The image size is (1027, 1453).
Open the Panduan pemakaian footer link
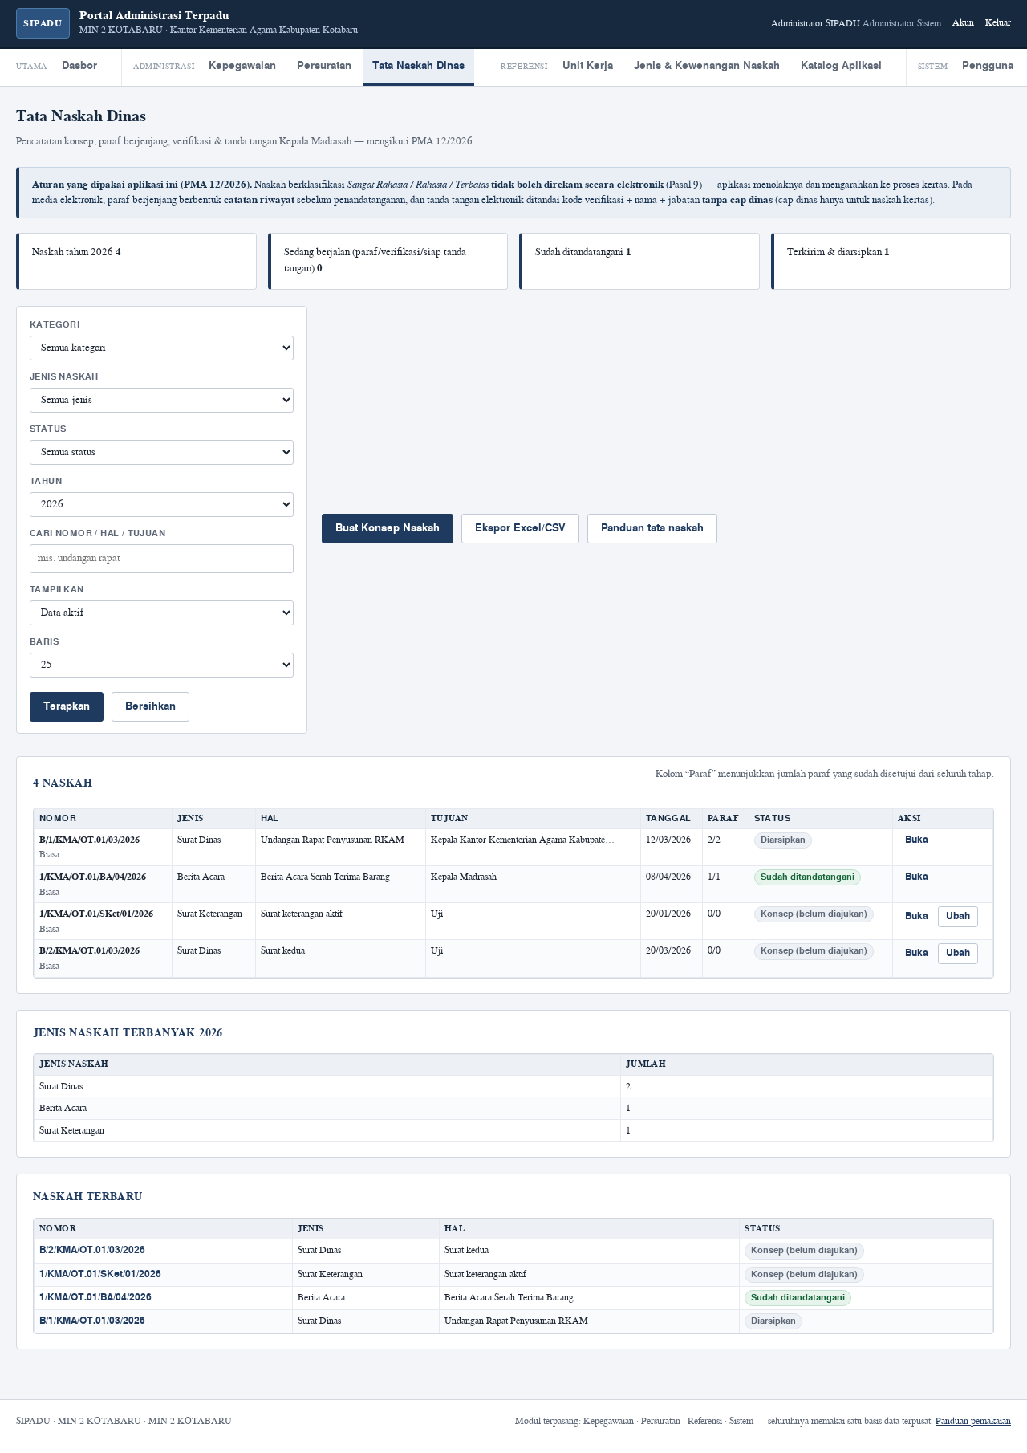point(973,1421)
